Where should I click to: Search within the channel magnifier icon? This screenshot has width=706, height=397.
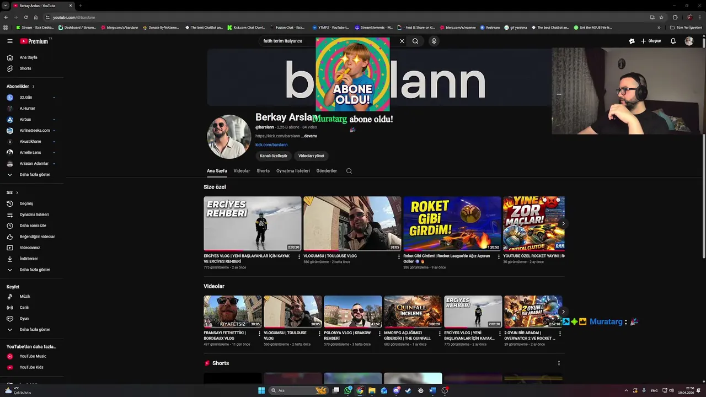click(349, 171)
